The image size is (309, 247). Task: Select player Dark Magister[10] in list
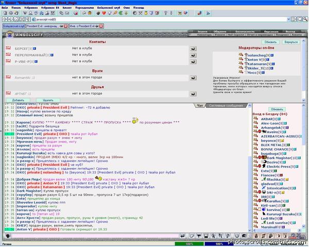(282, 158)
